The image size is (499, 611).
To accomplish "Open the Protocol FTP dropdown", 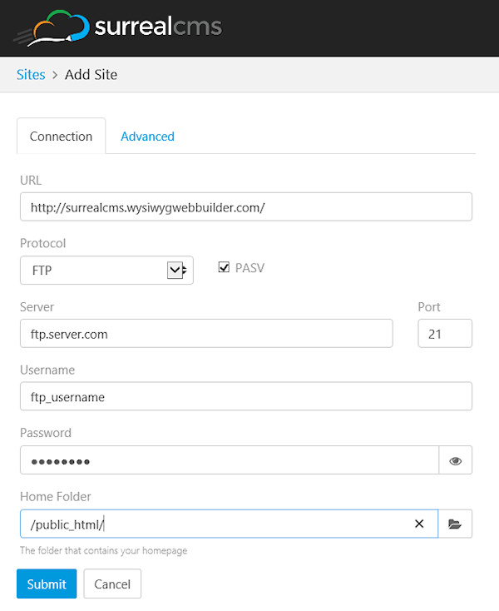I will pyautogui.click(x=106, y=270).
